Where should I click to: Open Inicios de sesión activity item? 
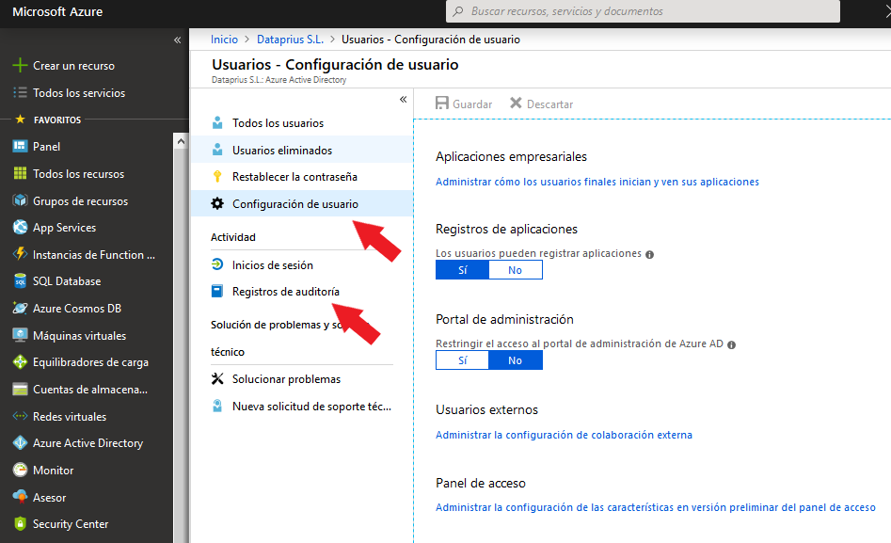pyautogui.click(x=302, y=264)
